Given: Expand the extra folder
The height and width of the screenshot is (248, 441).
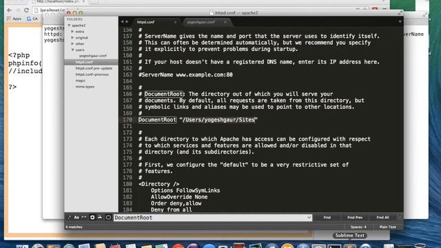Looking at the screenshot, I should (x=72, y=32).
